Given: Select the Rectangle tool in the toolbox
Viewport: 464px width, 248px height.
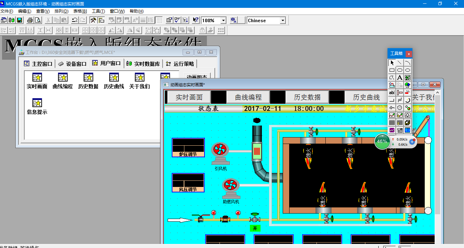Looking at the screenshot, I should tap(392, 70).
